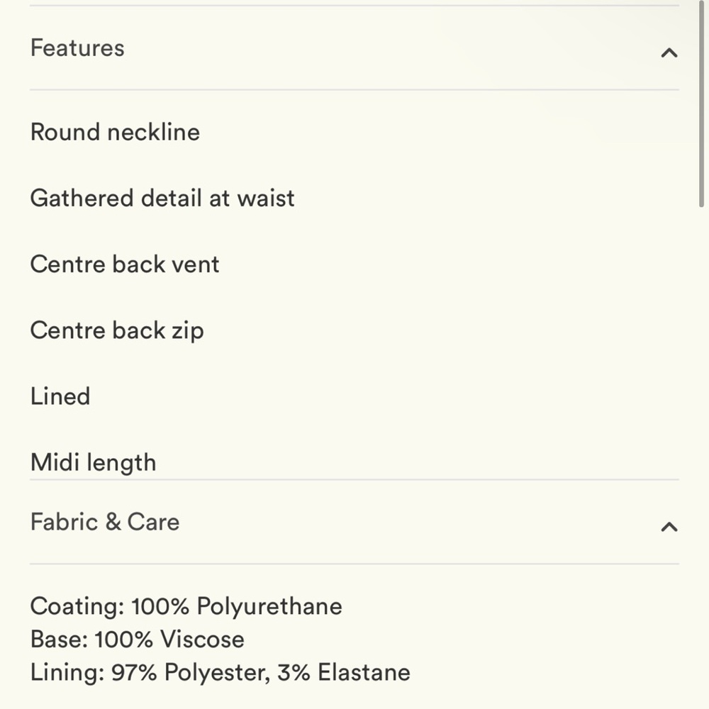Click the word Elastane in lining line
Screen dimensions: 709x709
pyautogui.click(x=364, y=672)
